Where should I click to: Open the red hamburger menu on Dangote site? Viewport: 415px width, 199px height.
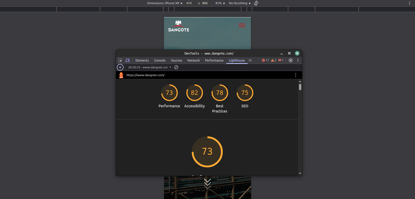click(242, 25)
